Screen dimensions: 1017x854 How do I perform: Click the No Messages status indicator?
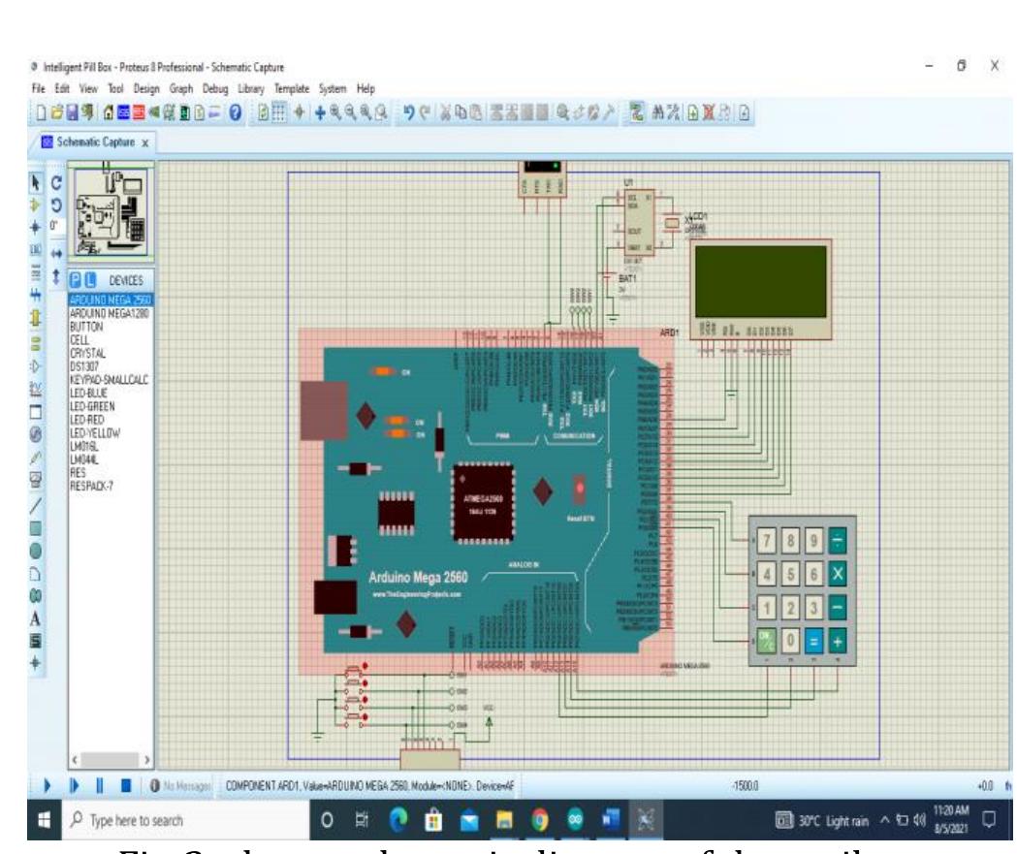click(179, 783)
